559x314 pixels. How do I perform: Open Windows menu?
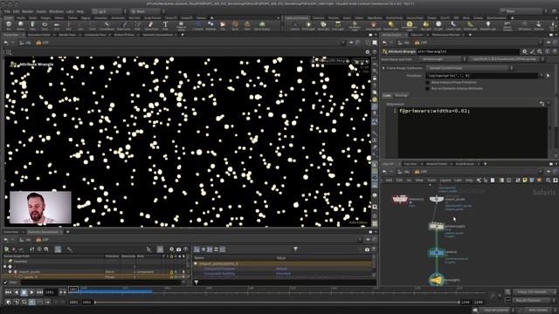tap(56, 11)
